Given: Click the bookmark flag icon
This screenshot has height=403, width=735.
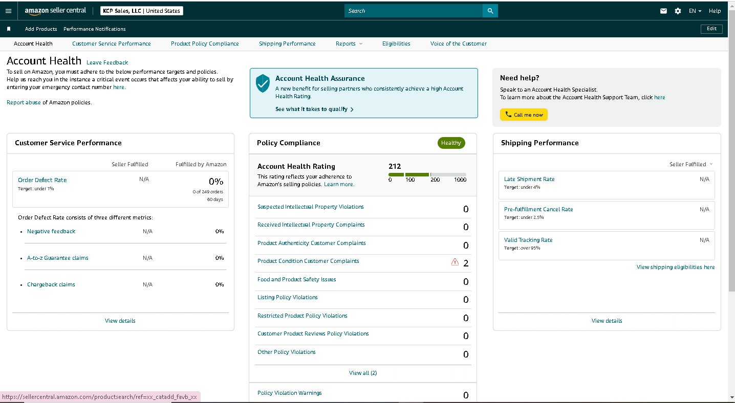Looking at the screenshot, I should pos(9,29).
